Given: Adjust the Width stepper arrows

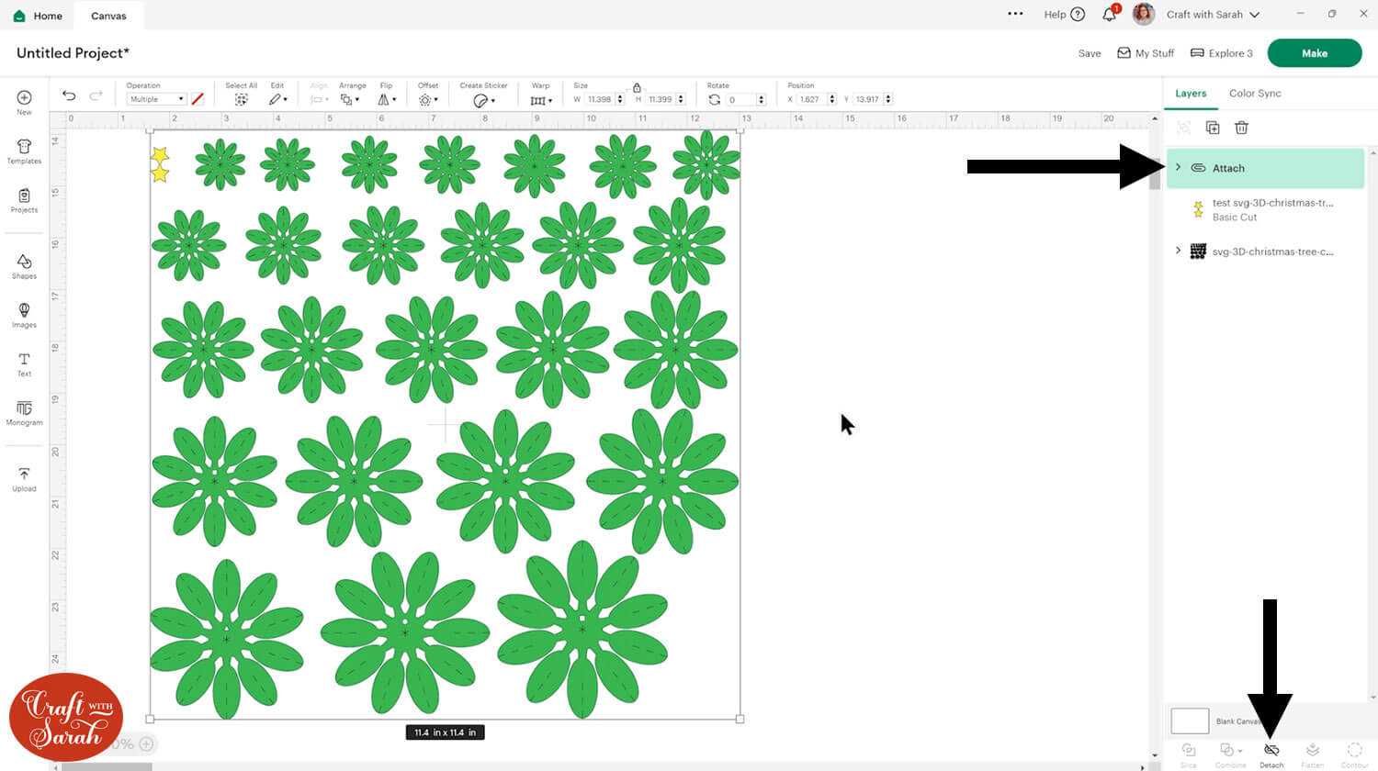Looking at the screenshot, I should pos(620,99).
